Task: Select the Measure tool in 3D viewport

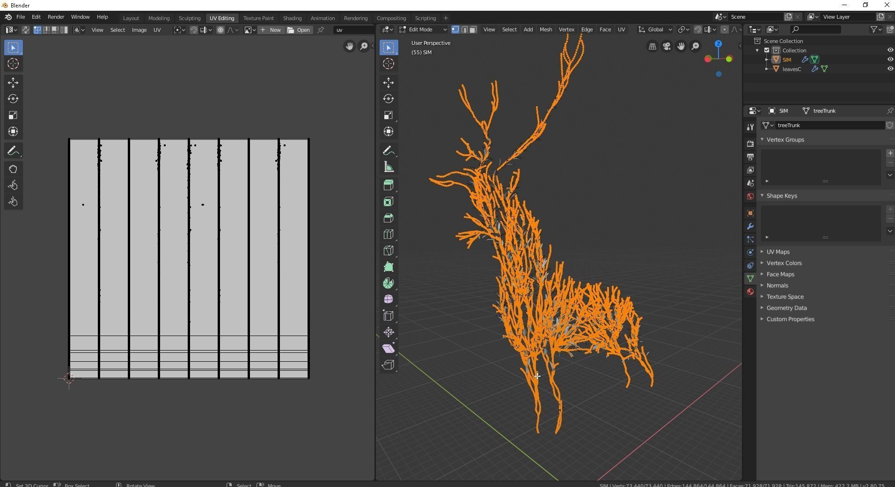Action: 389,167
